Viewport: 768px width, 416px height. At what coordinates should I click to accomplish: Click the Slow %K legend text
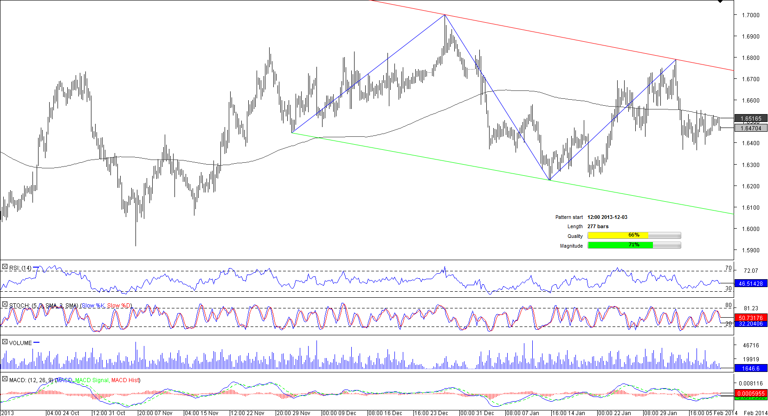click(x=93, y=306)
